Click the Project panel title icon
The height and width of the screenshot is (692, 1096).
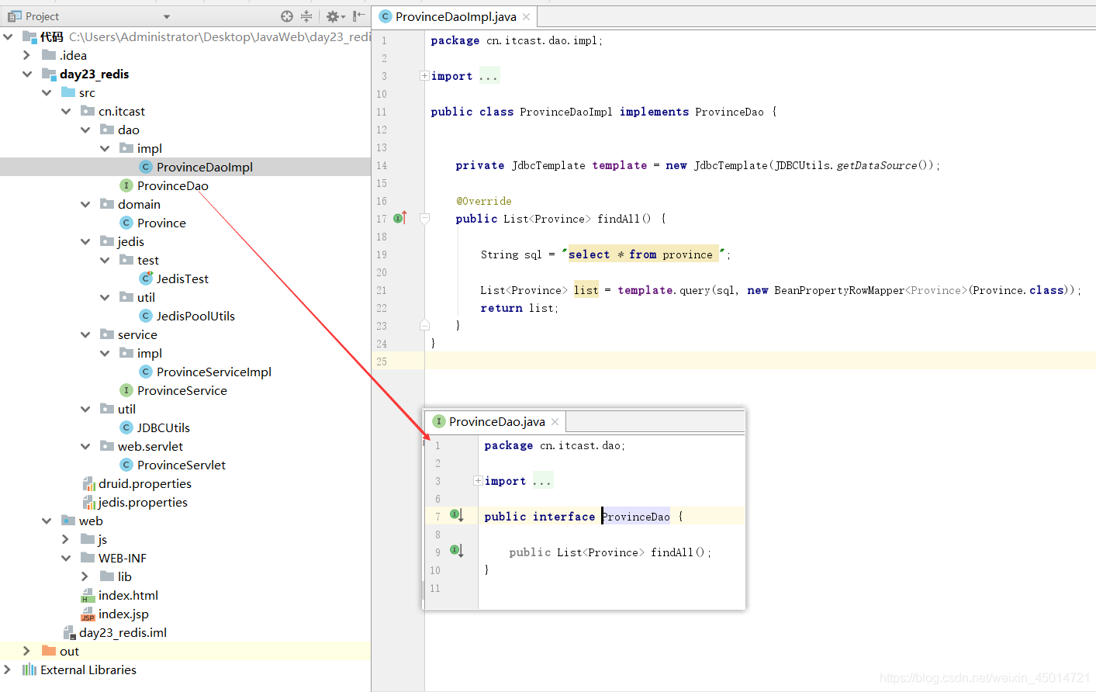(15, 16)
